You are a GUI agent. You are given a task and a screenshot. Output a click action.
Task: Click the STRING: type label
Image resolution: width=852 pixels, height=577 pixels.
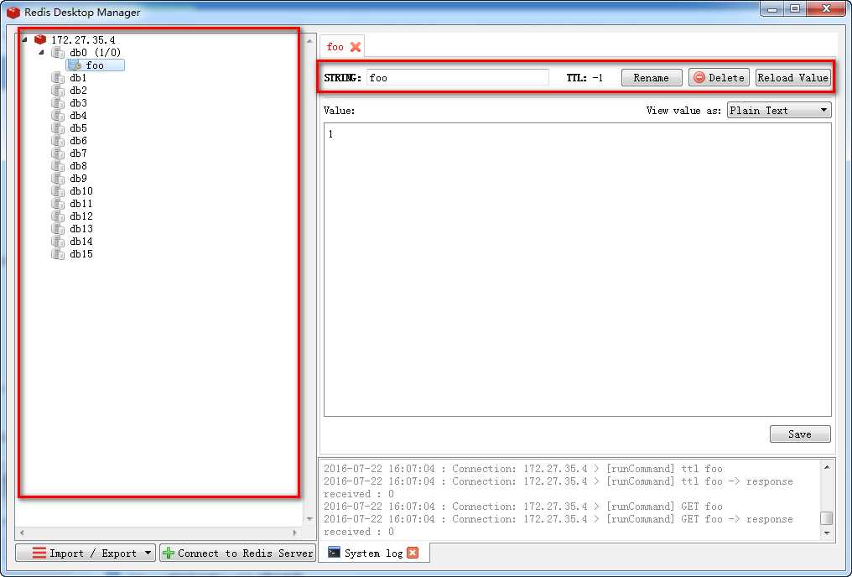tap(342, 78)
